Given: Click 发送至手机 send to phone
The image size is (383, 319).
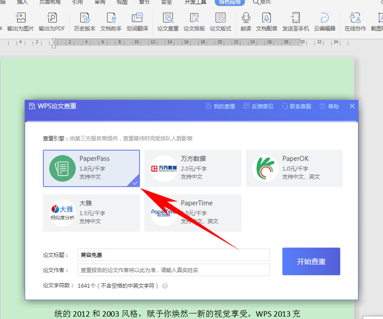Looking at the screenshot, I should 295,22.
